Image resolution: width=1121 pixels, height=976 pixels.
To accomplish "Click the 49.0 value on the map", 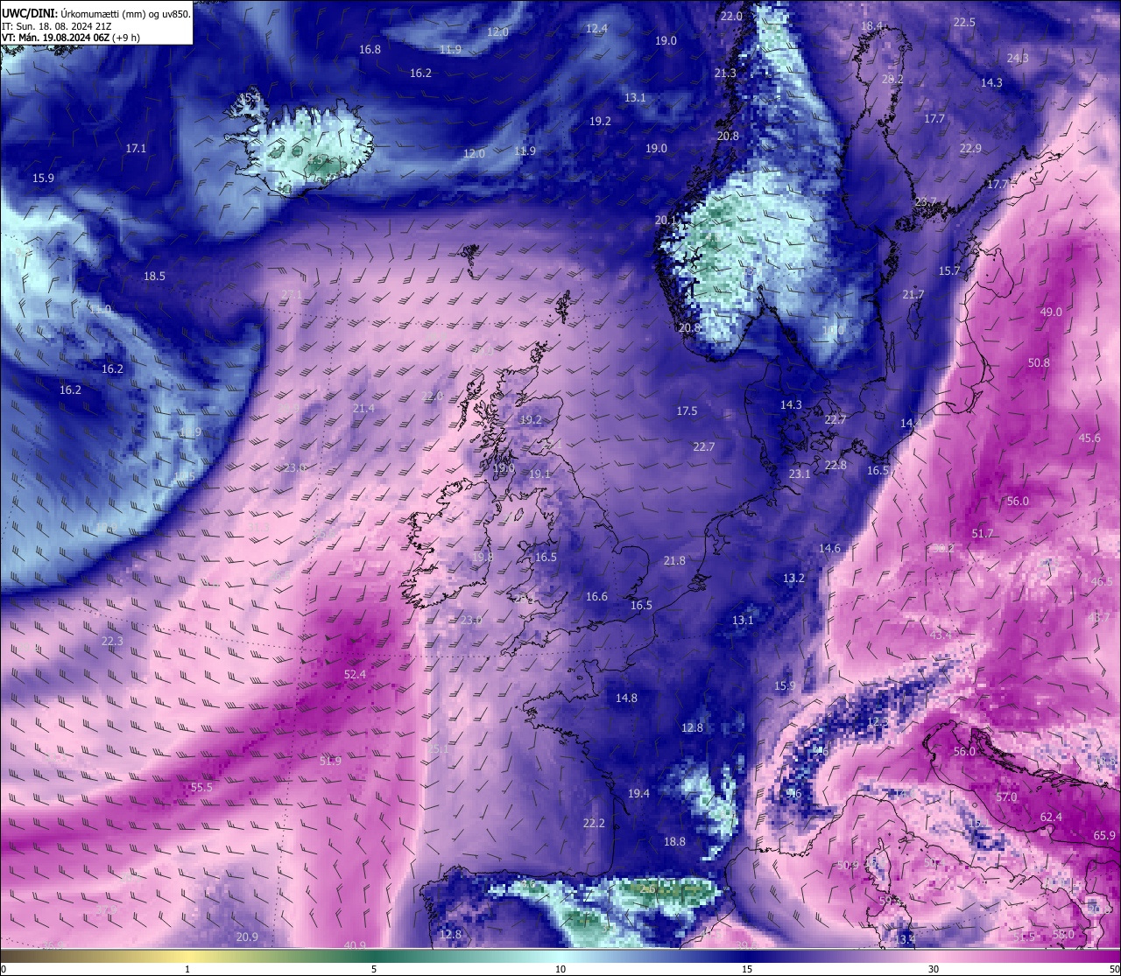I will [x=1051, y=312].
